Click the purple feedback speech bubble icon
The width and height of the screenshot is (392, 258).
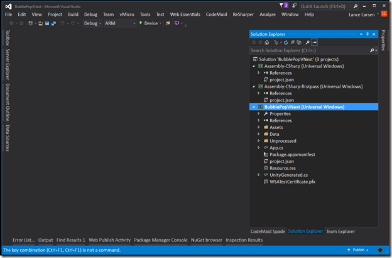(x=177, y=23)
